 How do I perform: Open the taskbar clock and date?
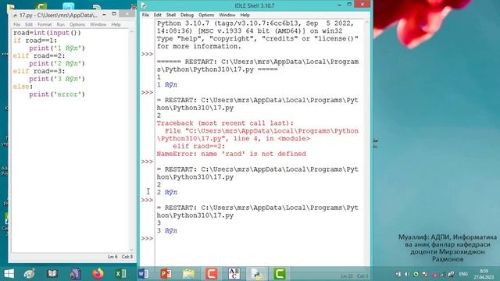pyautogui.click(x=484, y=274)
